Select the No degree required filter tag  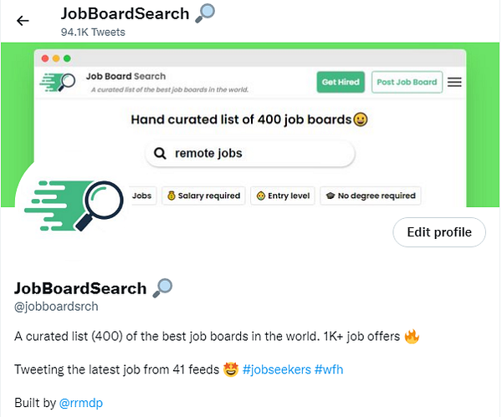point(370,196)
